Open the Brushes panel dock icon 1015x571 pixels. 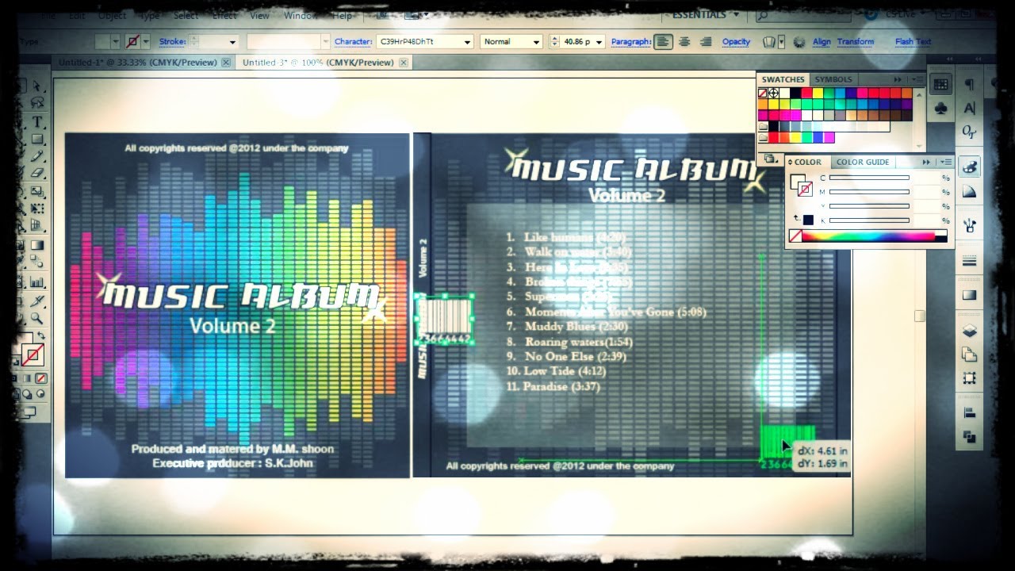point(969,224)
